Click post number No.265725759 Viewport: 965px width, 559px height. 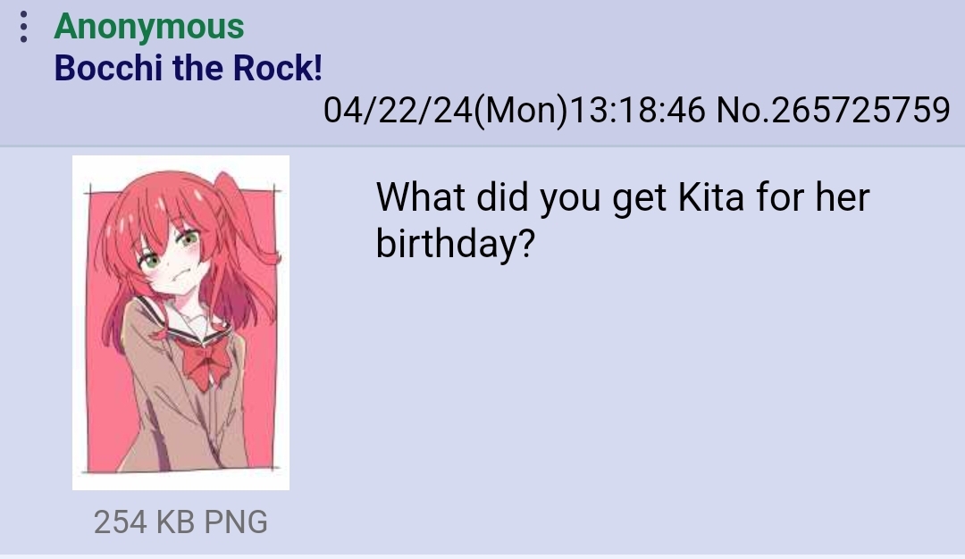pyautogui.click(x=834, y=110)
